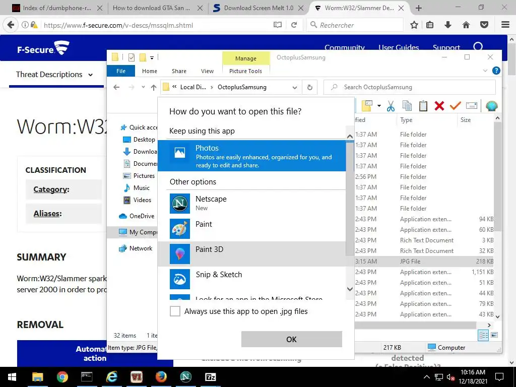Image resolution: width=516 pixels, height=387 pixels.
Task: Choose Paint from other options
Action: pos(252,229)
